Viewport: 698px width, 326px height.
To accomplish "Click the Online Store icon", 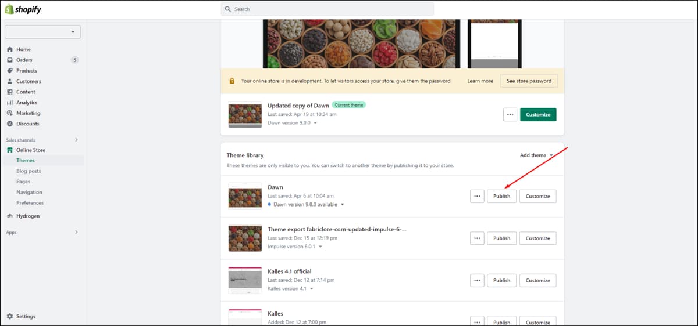I will click(x=10, y=150).
